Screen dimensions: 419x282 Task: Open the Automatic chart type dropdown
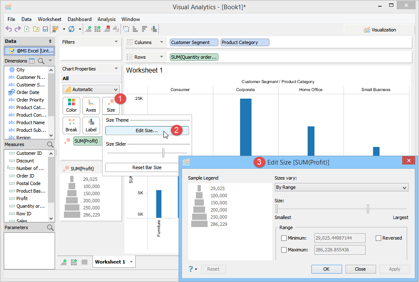pyautogui.click(x=91, y=89)
